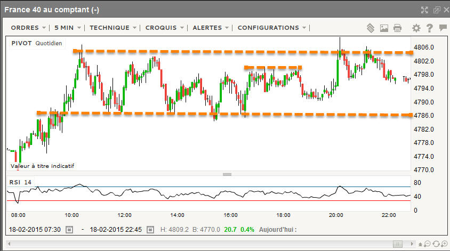The width and height of the screenshot is (450, 251).
Task: Reset chart zoom with refresh icon
Action: tap(436, 244)
